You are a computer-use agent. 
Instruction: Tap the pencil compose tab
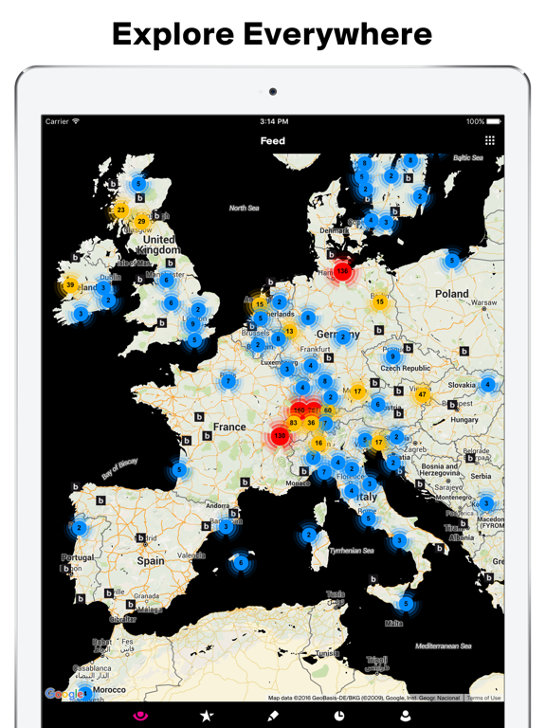tap(273, 716)
